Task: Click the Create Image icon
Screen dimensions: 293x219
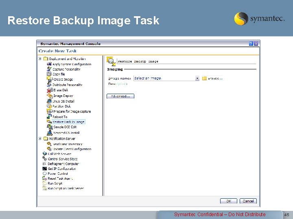Action: click(x=50, y=79)
